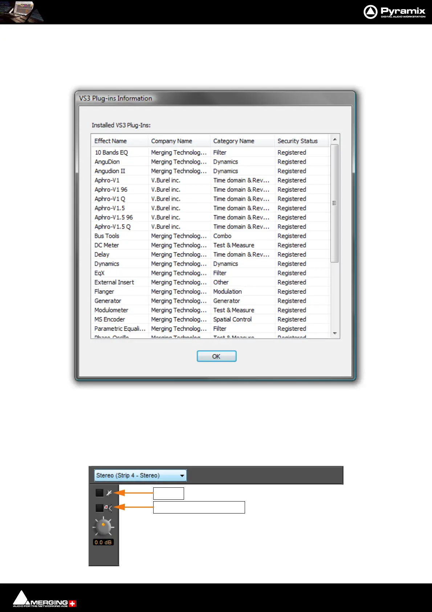
Task: Select the MS Encoder plug-in row
Action: point(210,319)
